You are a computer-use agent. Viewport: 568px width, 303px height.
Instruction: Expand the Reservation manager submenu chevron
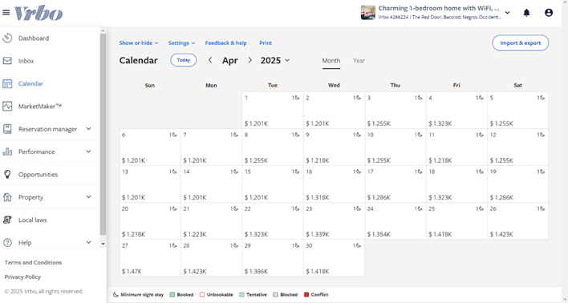click(88, 129)
